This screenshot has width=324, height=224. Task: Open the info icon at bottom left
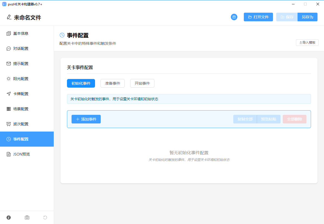click(x=9, y=218)
